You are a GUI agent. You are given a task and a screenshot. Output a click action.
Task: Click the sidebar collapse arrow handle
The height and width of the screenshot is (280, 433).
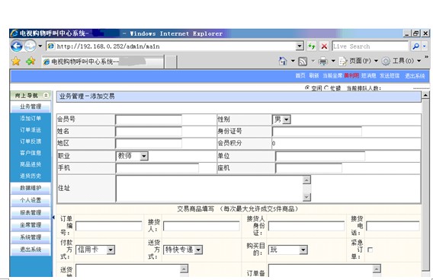(53, 218)
